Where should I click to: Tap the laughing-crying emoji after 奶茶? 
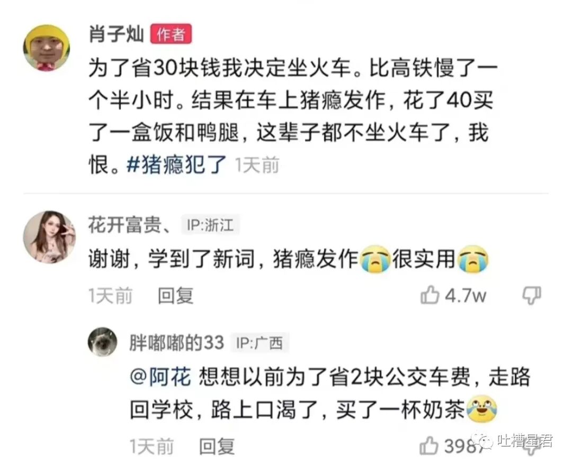coord(482,409)
